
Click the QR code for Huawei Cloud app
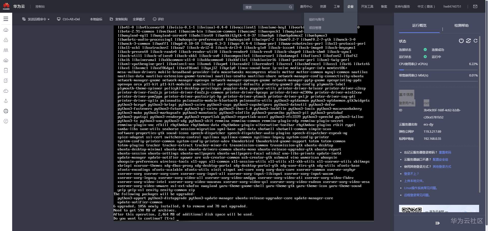412,209
